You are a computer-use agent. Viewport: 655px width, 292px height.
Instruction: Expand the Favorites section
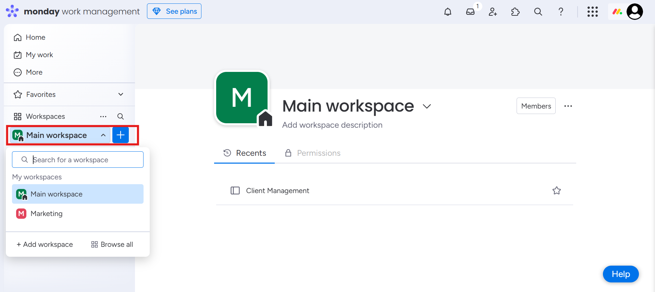click(x=121, y=94)
